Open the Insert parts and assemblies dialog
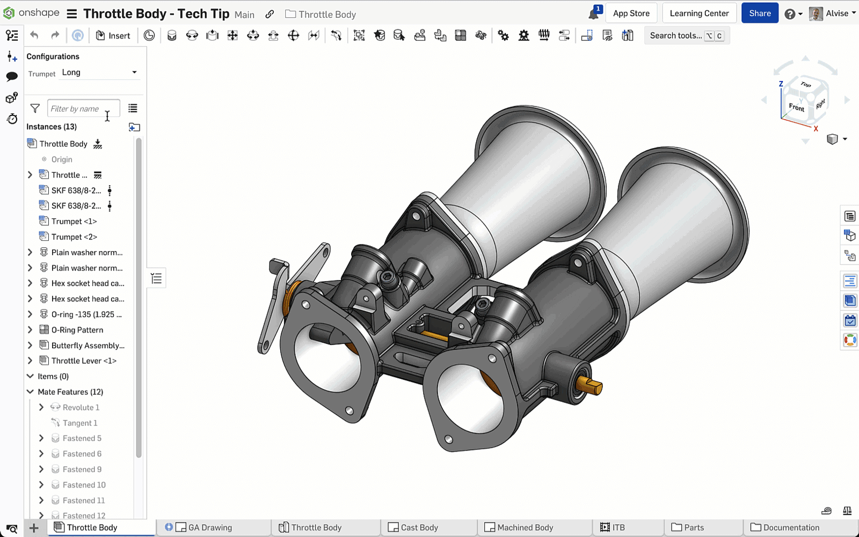The image size is (859, 537). [113, 35]
